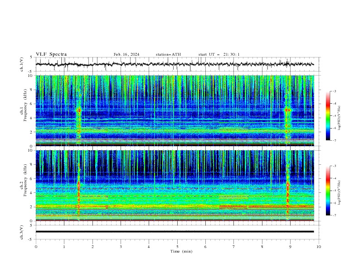Click the ch.1 spectrogram color scale bar
The image size is (359, 277).
(328, 116)
